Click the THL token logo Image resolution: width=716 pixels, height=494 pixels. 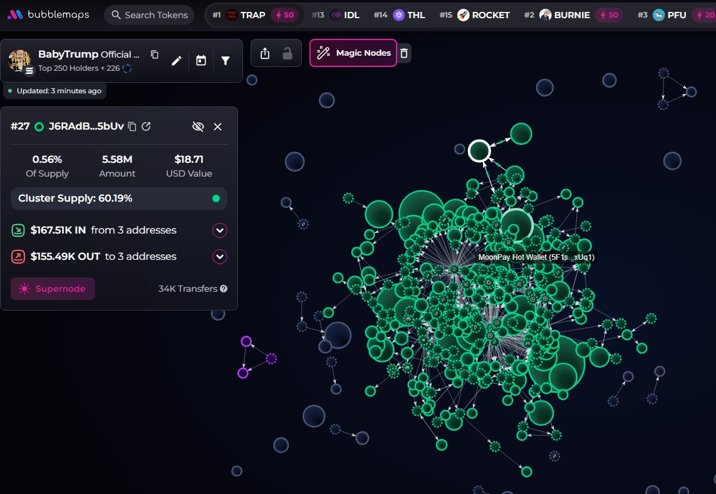tap(398, 15)
